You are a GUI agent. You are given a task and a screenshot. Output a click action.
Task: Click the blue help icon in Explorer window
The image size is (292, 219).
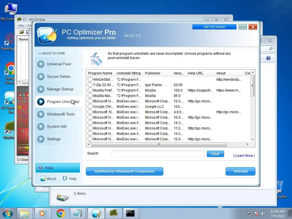pos(268,58)
